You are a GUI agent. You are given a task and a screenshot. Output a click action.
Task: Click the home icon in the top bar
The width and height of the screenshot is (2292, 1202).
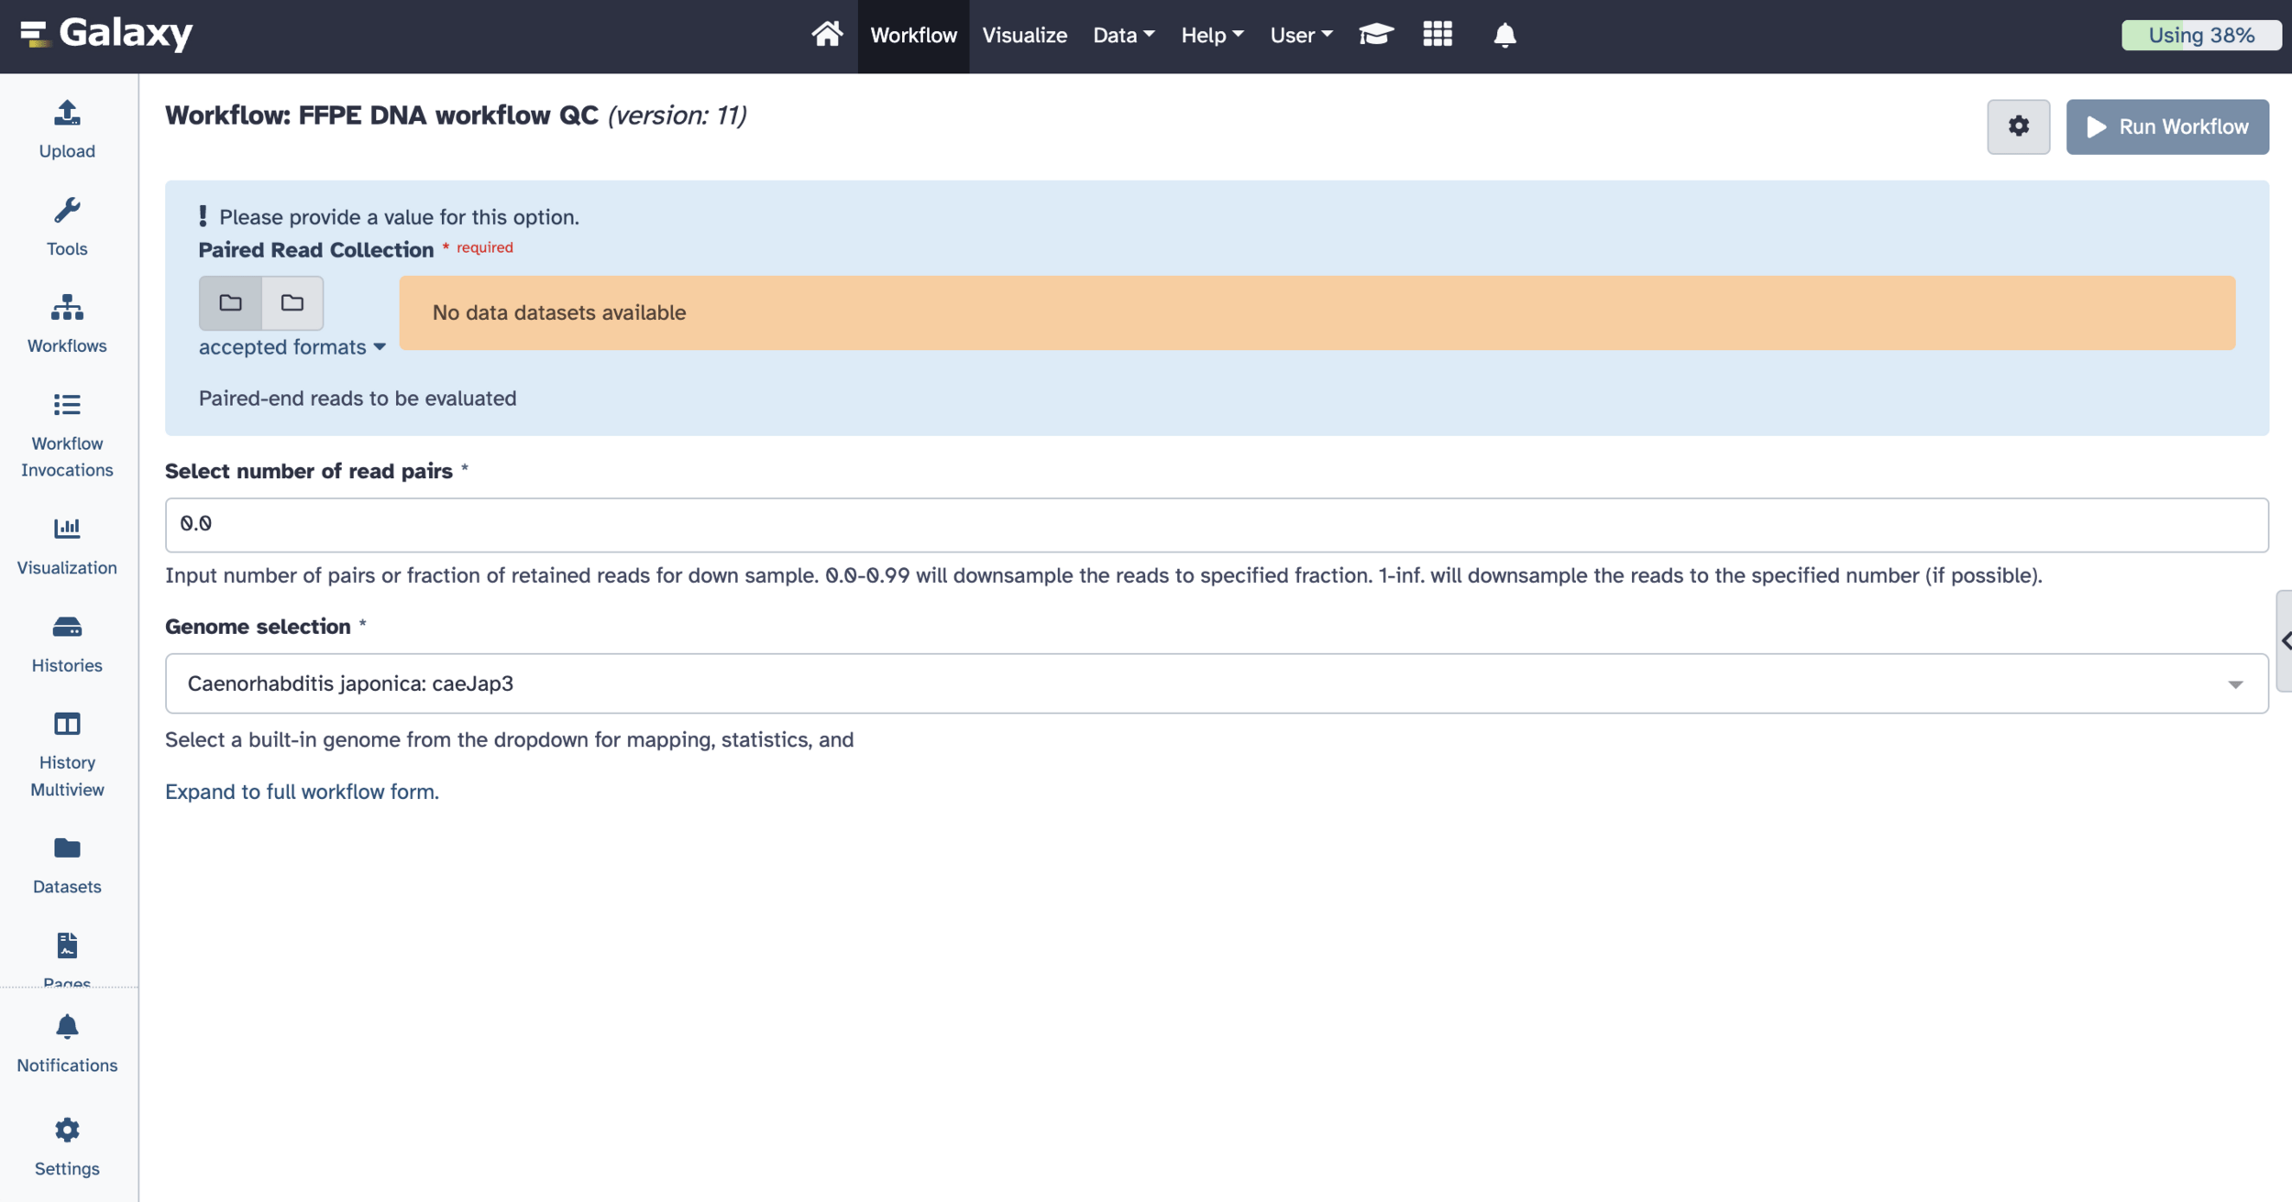[826, 35]
